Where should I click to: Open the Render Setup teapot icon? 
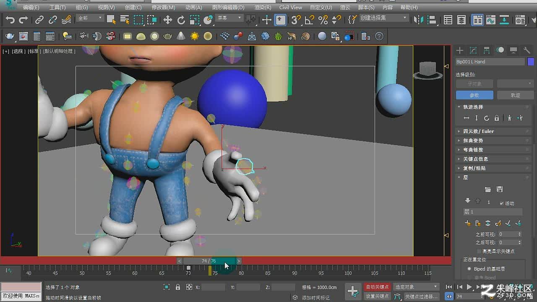pyautogui.click(x=10, y=36)
